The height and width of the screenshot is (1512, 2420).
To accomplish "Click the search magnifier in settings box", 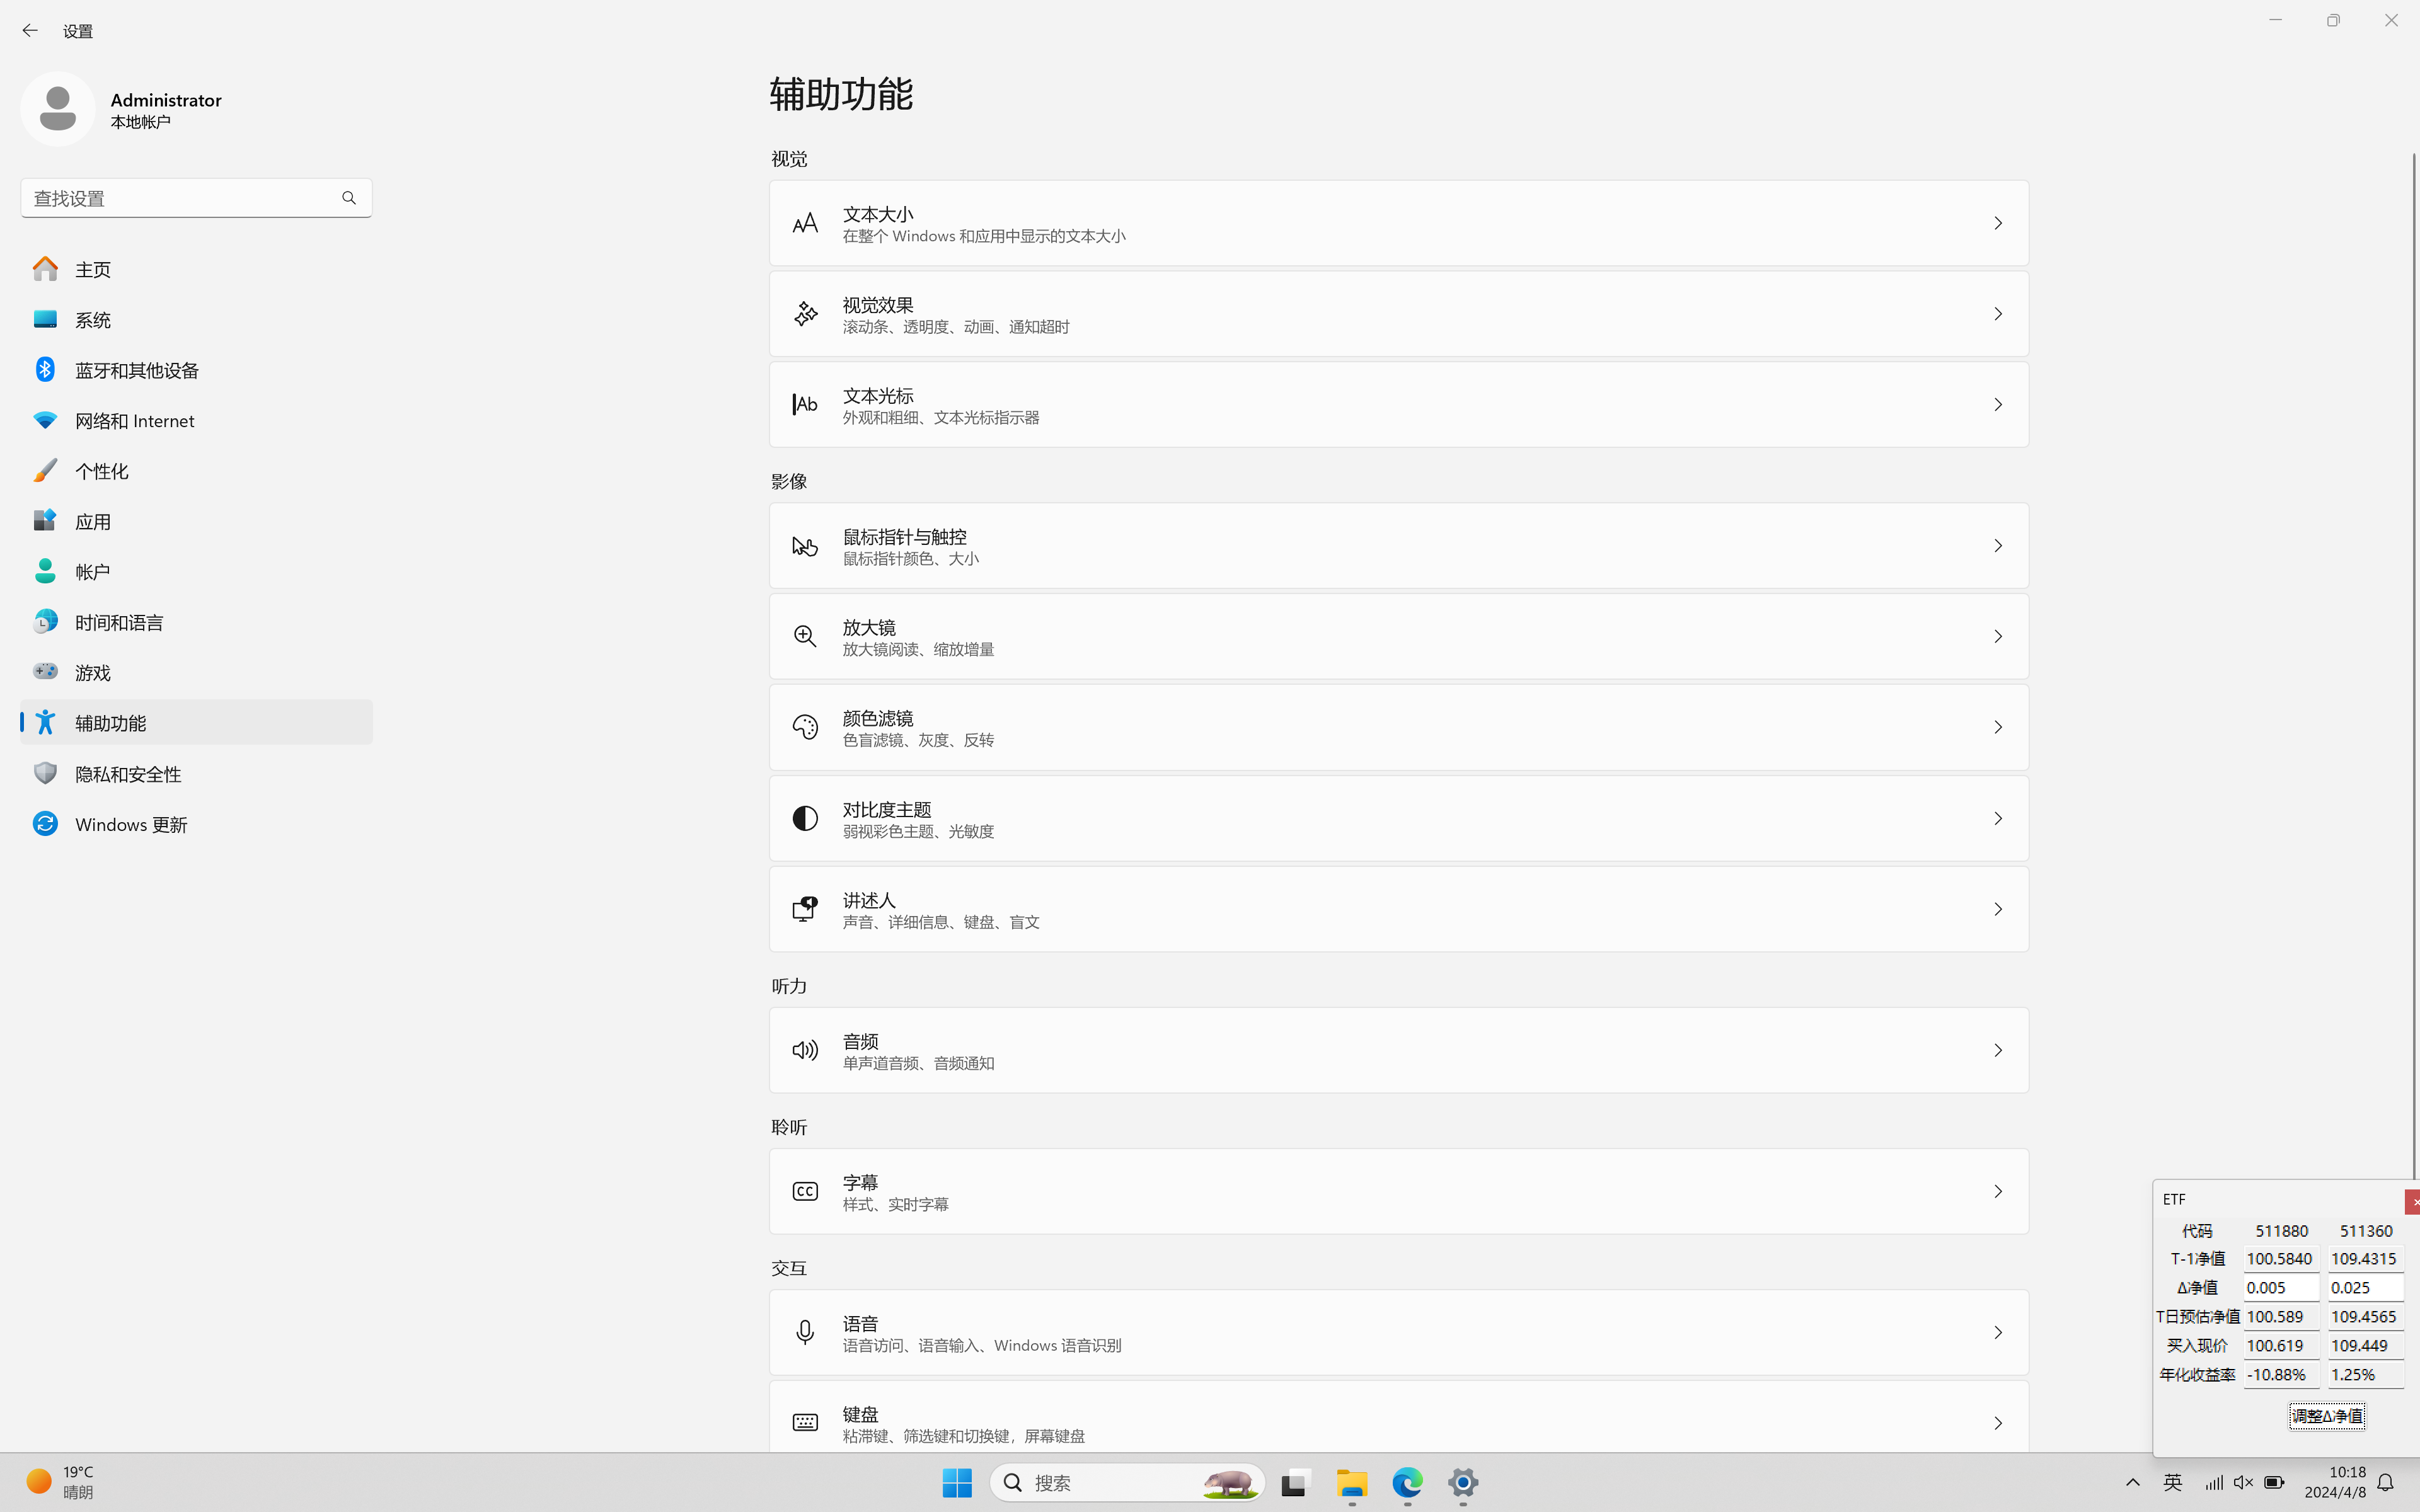I will (349, 198).
